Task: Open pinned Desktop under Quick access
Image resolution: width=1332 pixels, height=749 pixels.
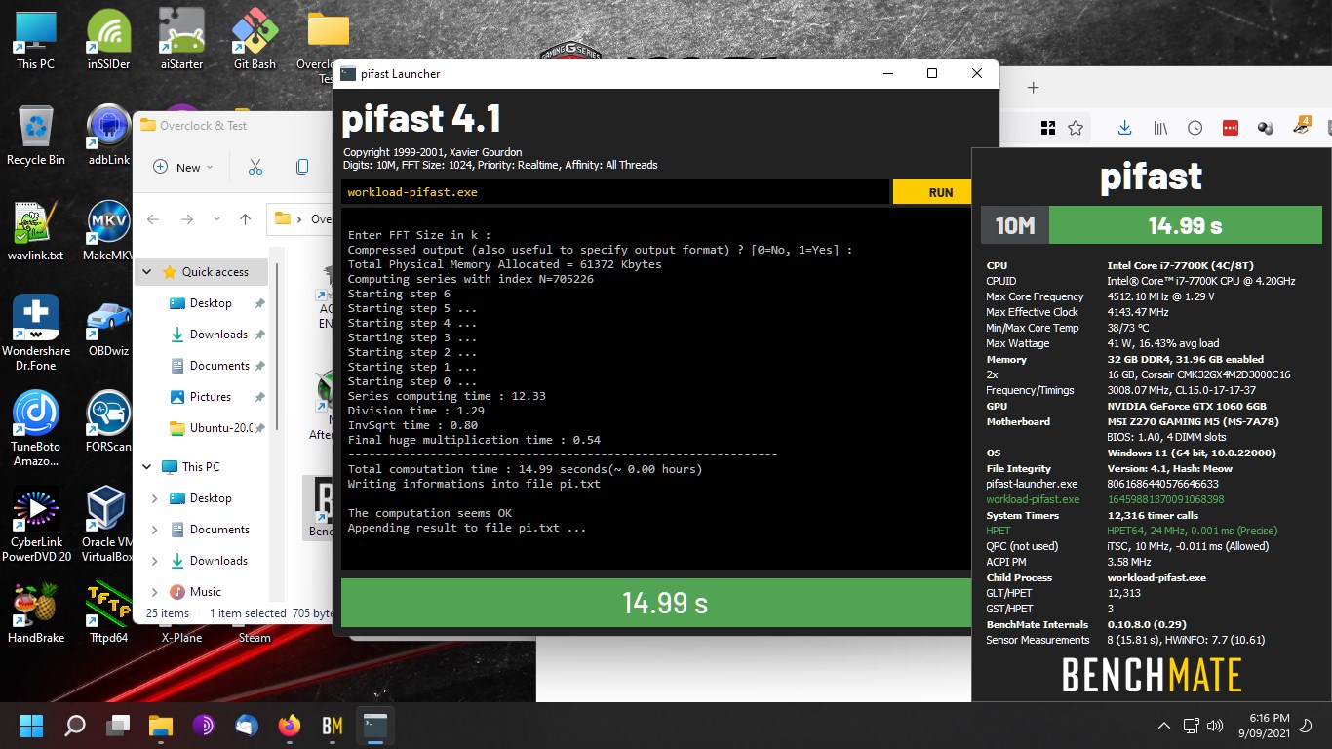Action: click(211, 303)
